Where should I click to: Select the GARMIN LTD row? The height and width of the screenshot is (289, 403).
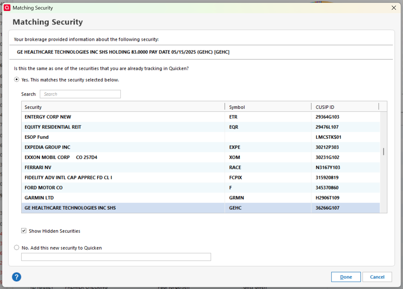201,198
